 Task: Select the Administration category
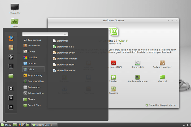[33, 93]
